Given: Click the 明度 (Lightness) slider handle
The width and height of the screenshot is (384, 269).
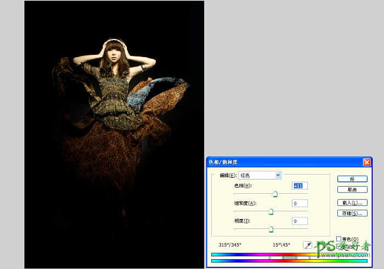Looking at the screenshot, I should [x=270, y=229].
